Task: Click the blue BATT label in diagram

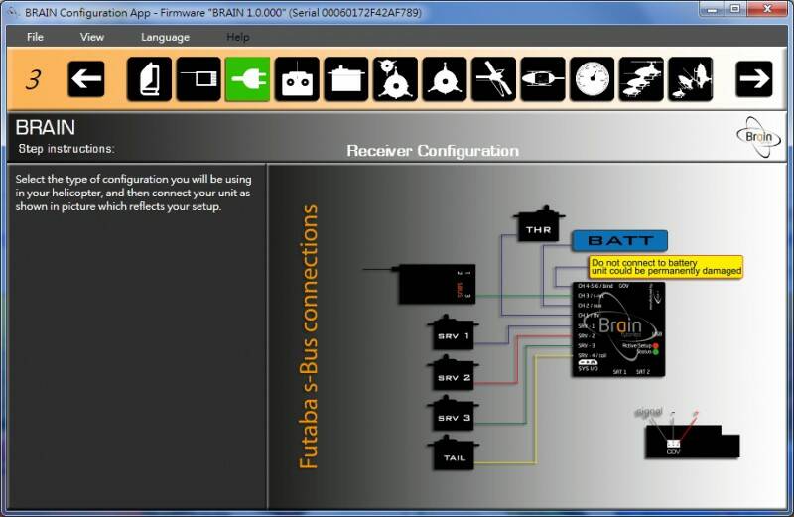Action: tap(619, 240)
